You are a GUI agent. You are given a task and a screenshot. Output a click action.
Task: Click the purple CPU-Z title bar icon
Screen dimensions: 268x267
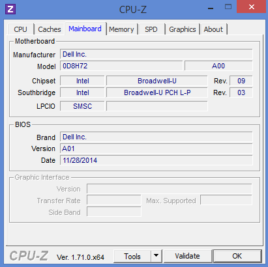click(10, 9)
